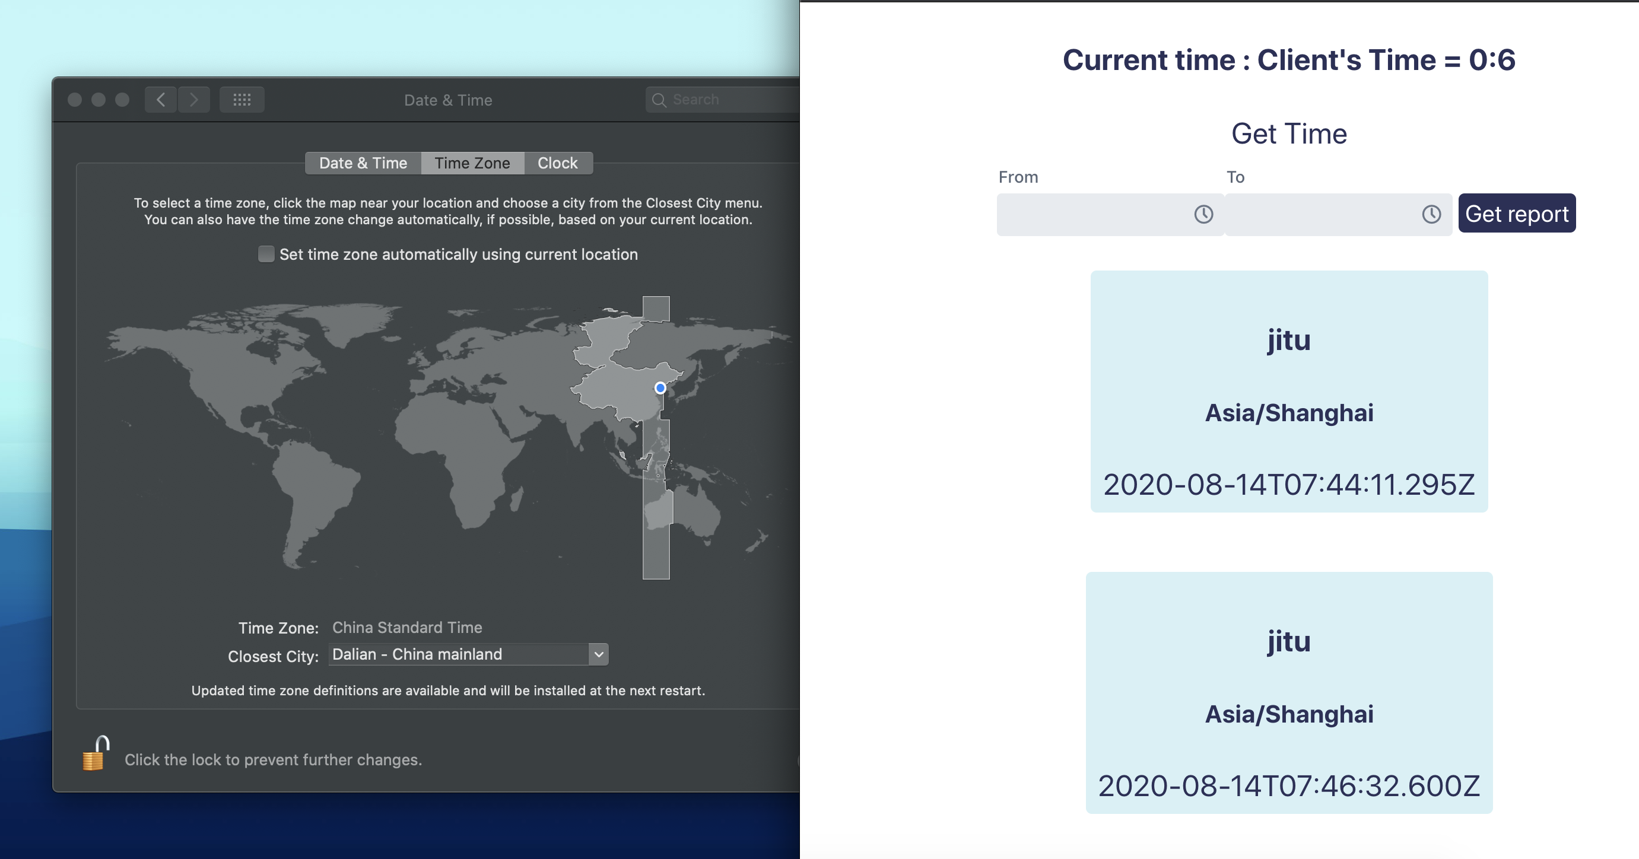Switch to the Clock tab
This screenshot has height=859, width=1639.
[x=557, y=163]
